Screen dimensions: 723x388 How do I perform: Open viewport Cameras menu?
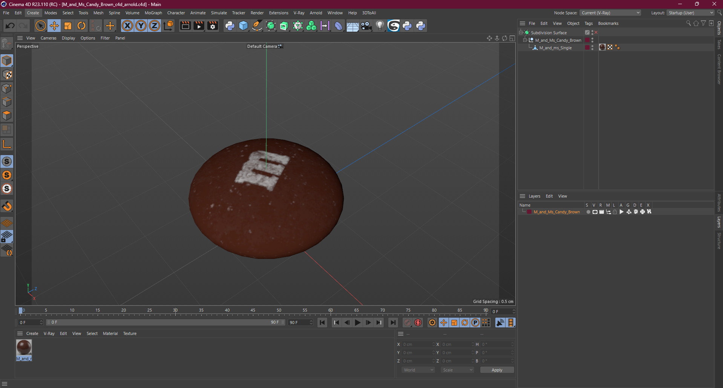49,38
